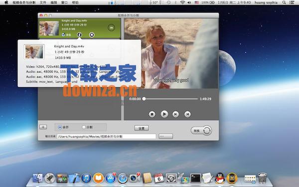The height and width of the screenshot is (187, 299).
Task: Select the 分割 (split) radio button
Action: click(84, 127)
